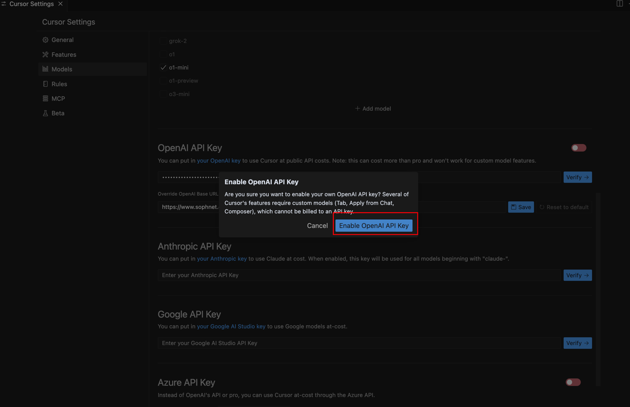Viewport: 630px width, 407px height.
Task: Click Verify next to Google key field
Action: coord(577,343)
